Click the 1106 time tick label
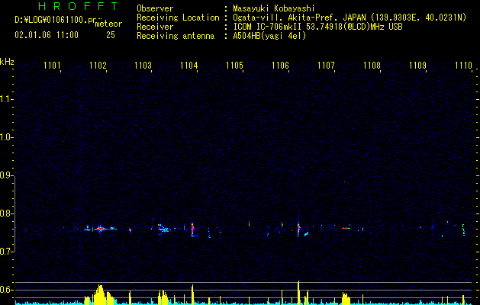This screenshot has height=305, width=480. 280,66
